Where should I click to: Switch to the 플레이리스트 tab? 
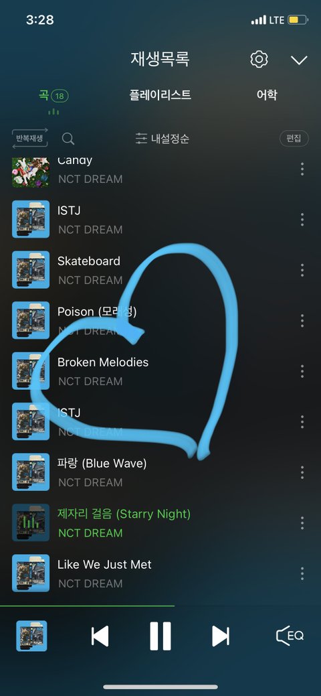[160, 94]
